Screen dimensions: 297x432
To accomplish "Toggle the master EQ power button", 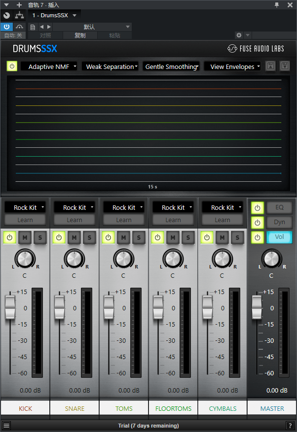I will click(x=257, y=208).
